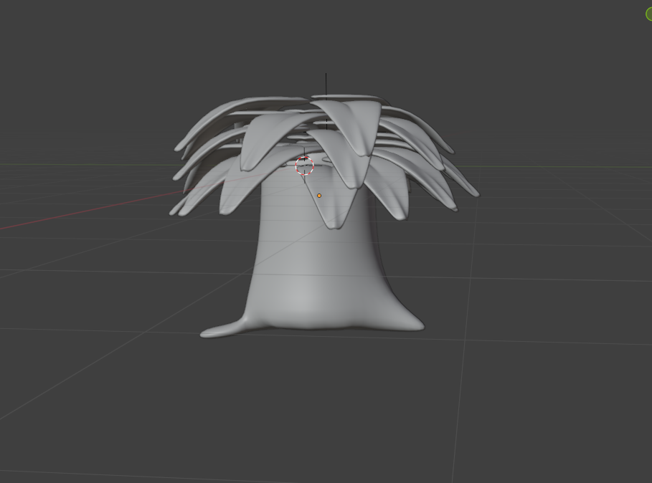Click the long root tip extending left

coord(209,333)
